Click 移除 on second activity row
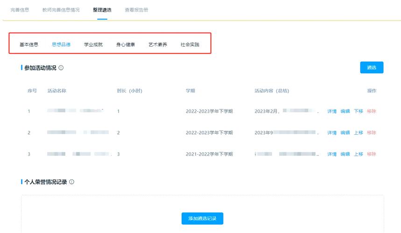The height and width of the screenshot is (233, 401). (x=372, y=133)
